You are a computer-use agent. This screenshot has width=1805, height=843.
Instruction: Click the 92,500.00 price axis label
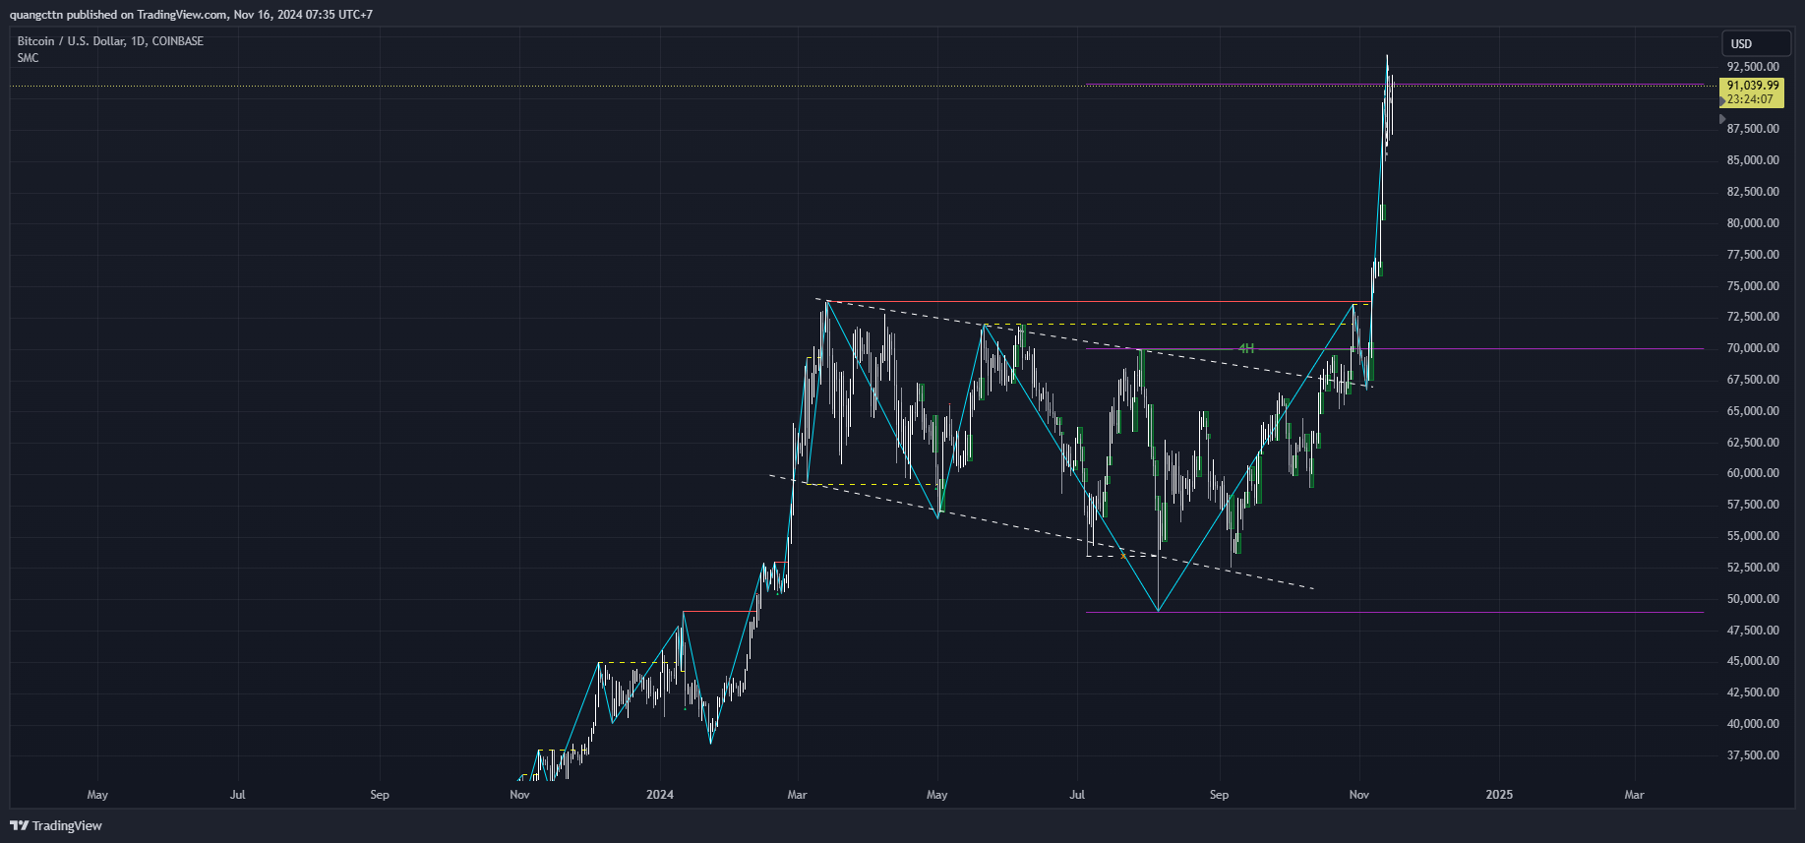[x=1753, y=67]
